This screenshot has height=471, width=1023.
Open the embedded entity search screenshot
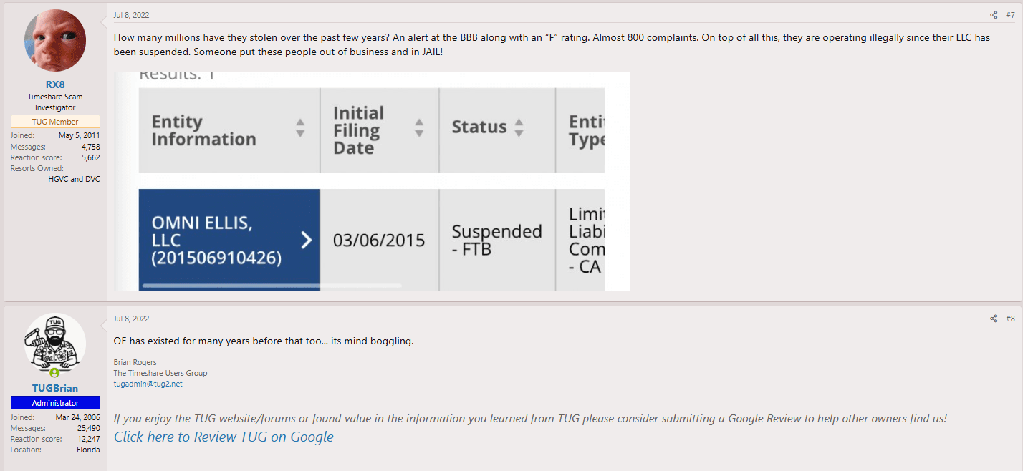[x=372, y=182]
